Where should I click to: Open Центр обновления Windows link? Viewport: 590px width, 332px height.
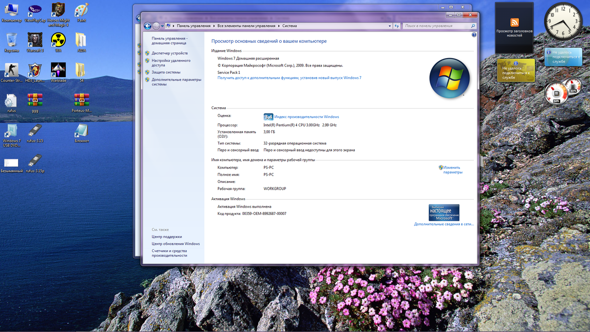coord(176,243)
